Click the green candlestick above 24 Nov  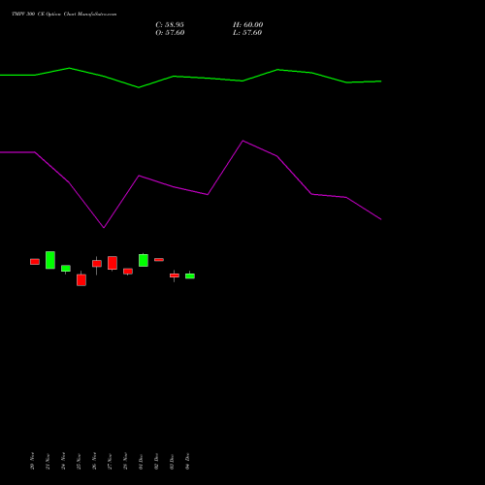tap(66, 269)
